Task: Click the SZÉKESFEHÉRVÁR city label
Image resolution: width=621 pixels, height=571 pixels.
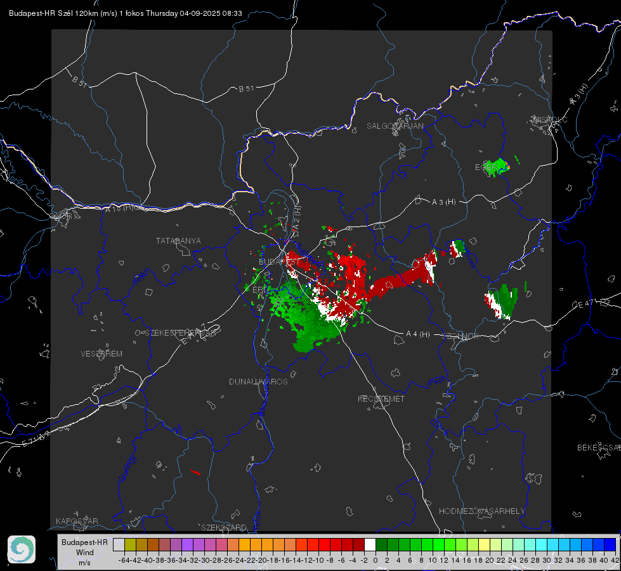Action: coord(181,333)
